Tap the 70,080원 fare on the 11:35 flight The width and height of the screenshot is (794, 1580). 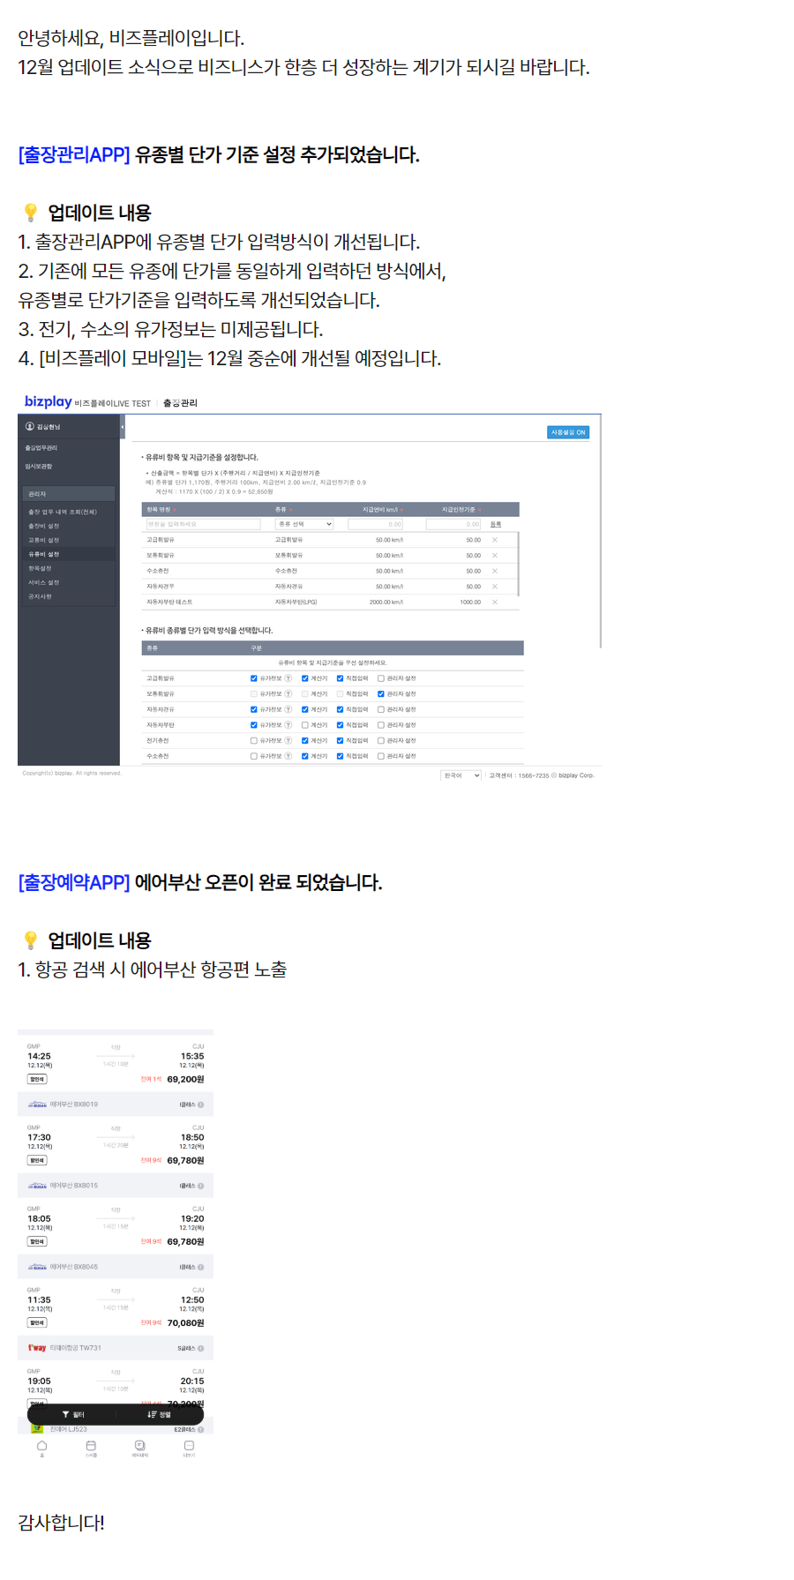pos(185,1322)
